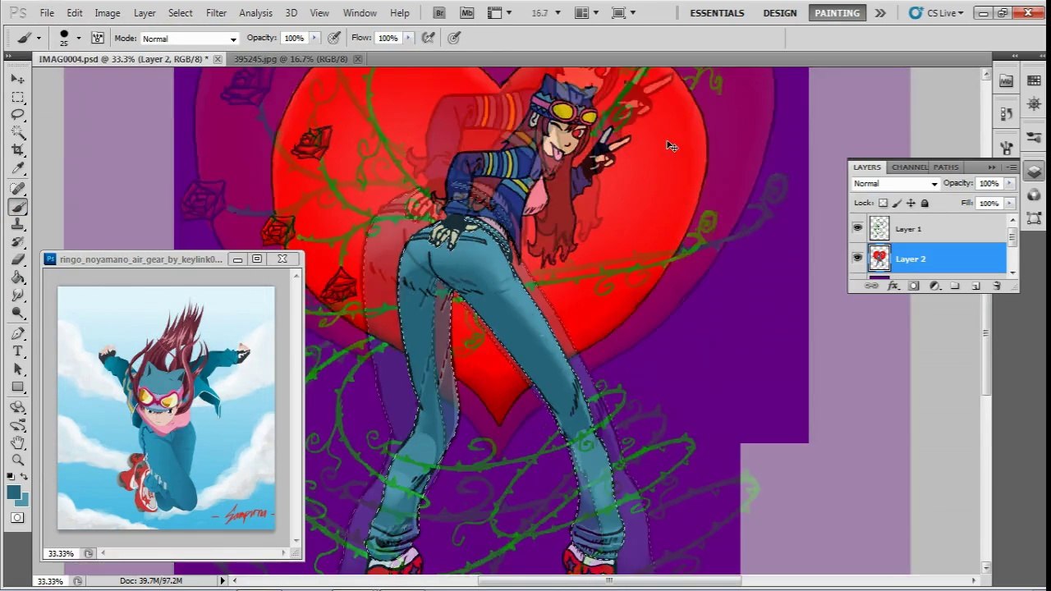
Task: Select the Clone Stamp tool
Action: (17, 224)
